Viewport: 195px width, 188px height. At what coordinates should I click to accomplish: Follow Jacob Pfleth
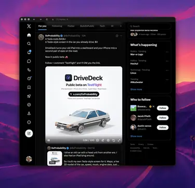163,118
